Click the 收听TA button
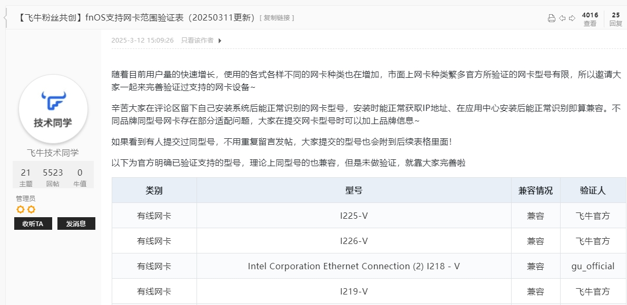627x305 pixels. (33, 223)
